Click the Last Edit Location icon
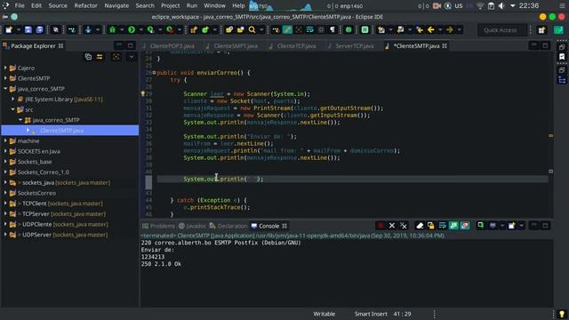 click(420, 29)
